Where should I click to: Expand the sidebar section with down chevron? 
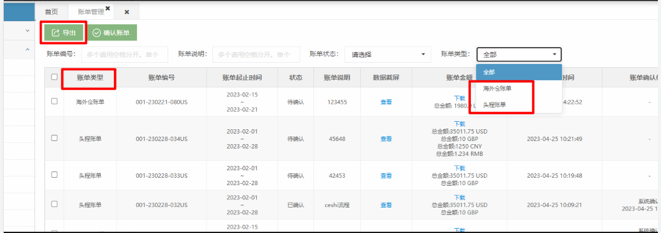pyautogui.click(x=27, y=30)
